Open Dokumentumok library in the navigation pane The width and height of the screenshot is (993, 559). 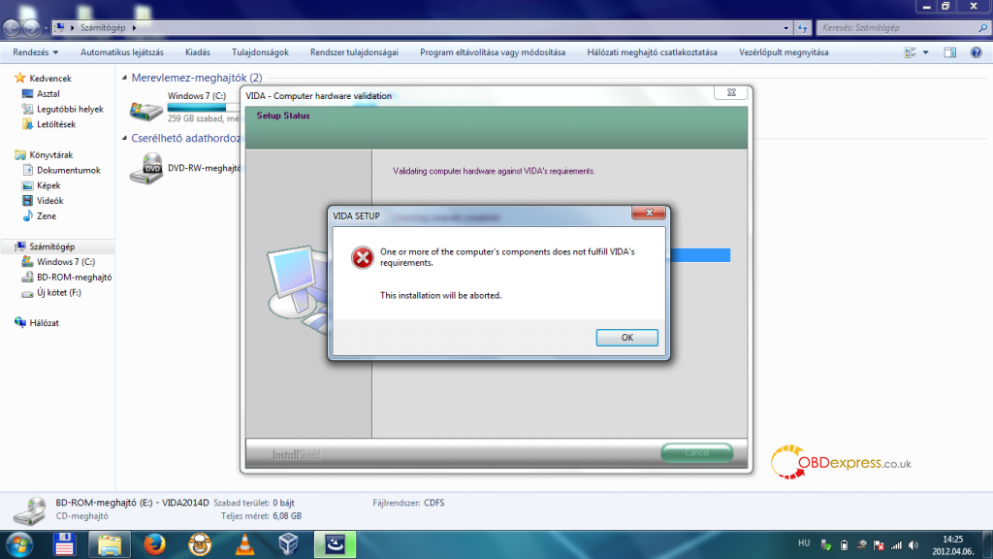point(61,170)
